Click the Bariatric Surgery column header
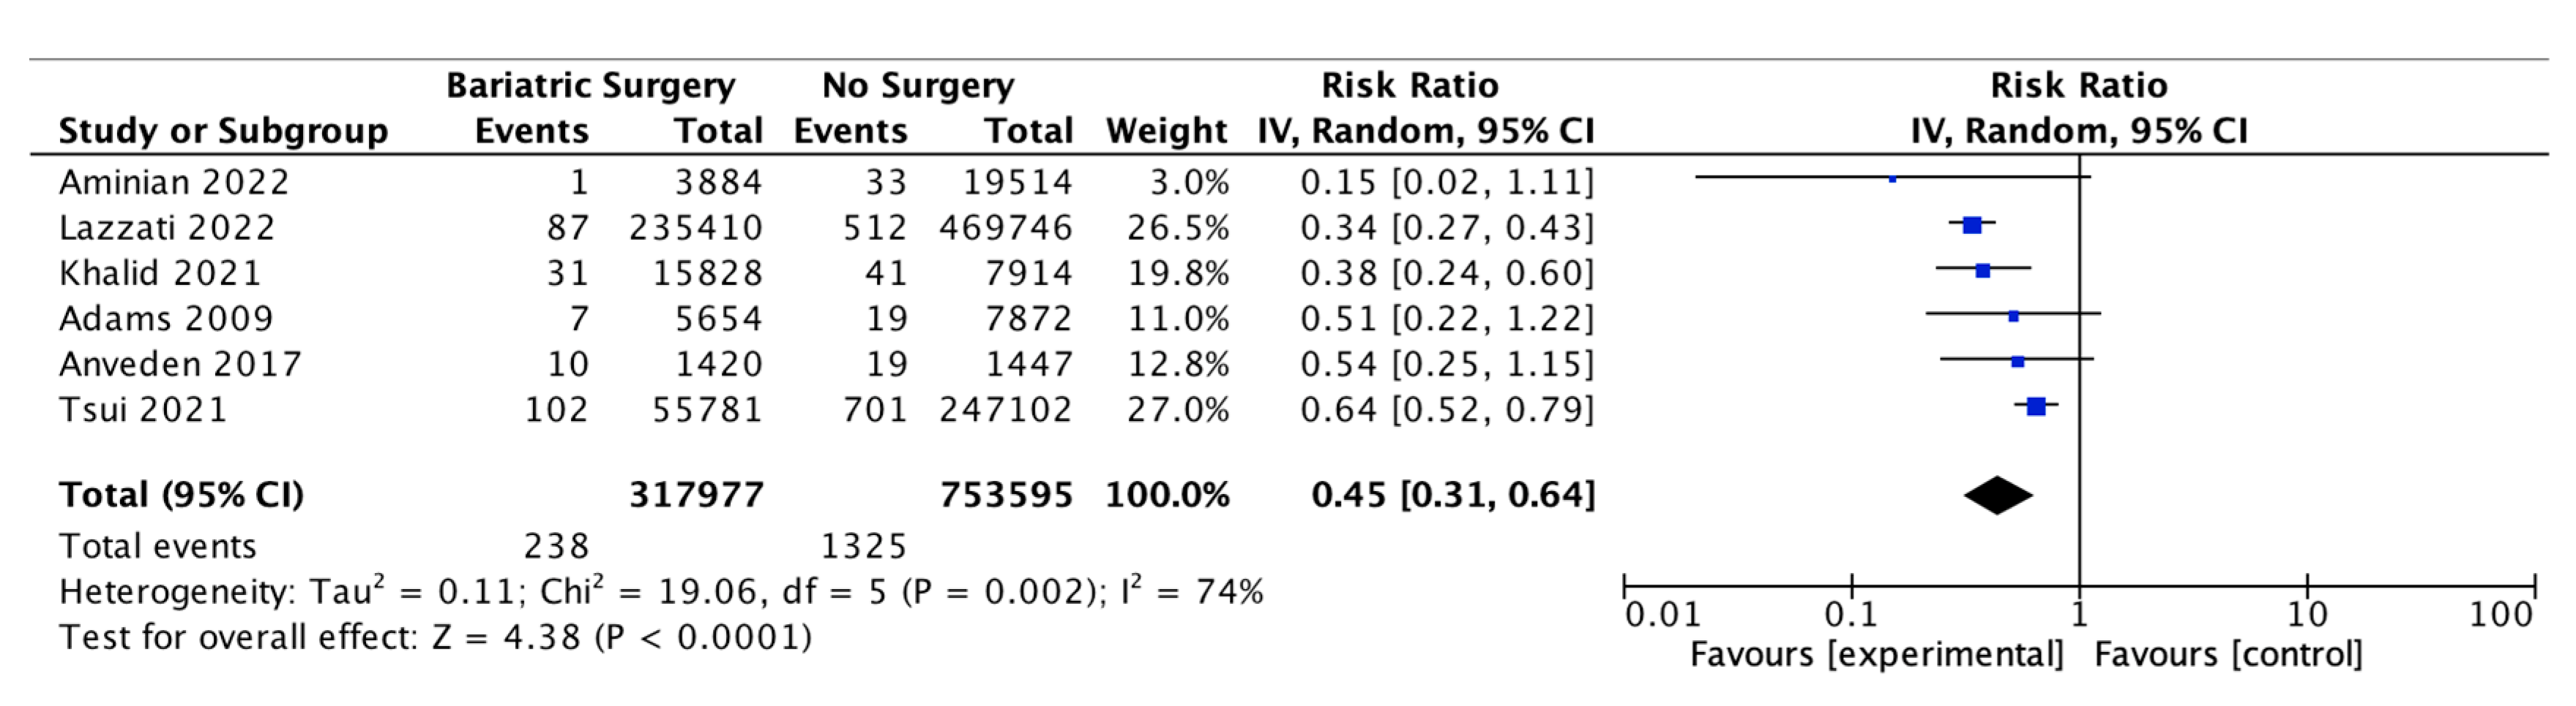 [590, 86]
